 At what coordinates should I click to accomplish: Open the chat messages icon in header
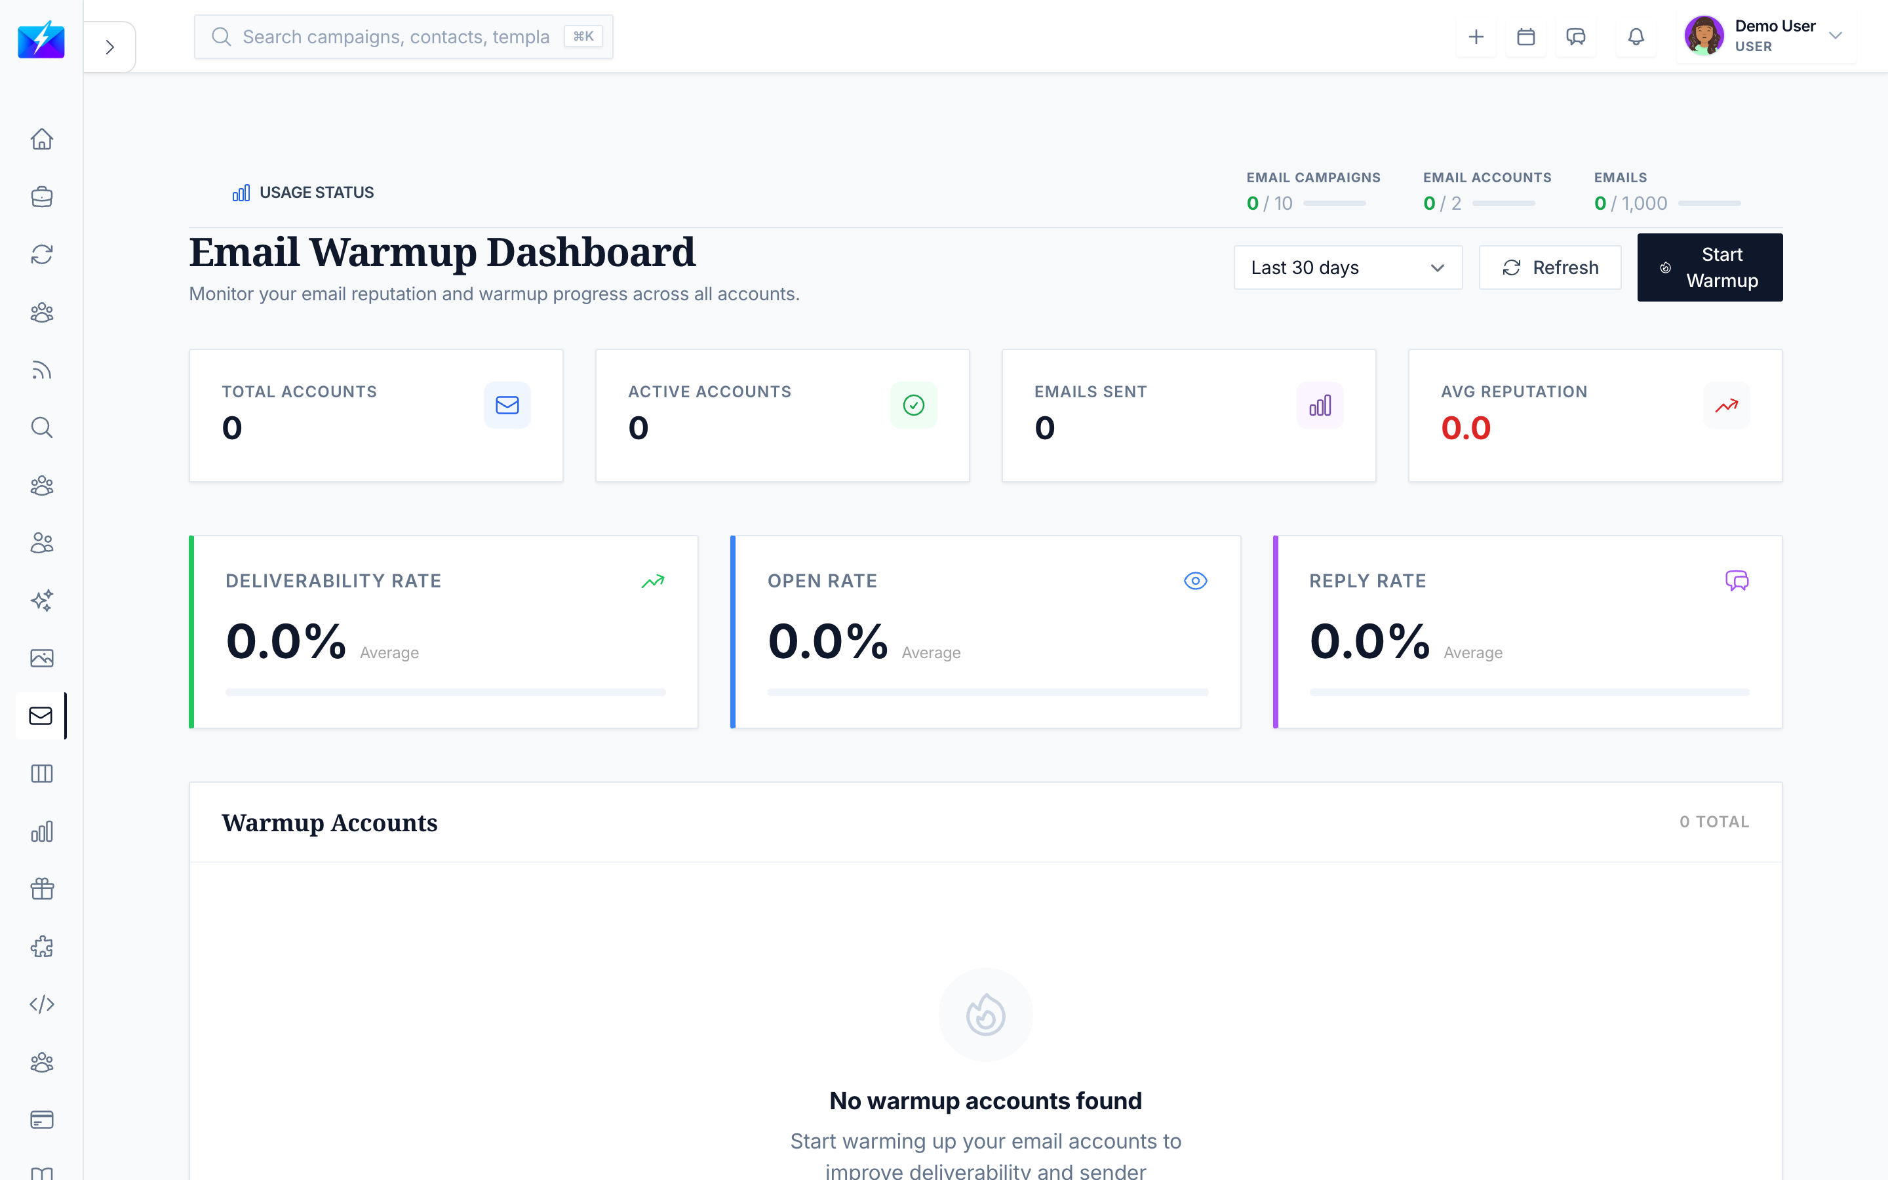tap(1576, 37)
